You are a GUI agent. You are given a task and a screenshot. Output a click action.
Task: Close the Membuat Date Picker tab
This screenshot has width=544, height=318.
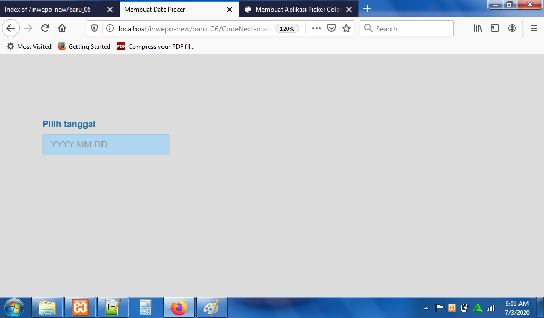tap(229, 10)
